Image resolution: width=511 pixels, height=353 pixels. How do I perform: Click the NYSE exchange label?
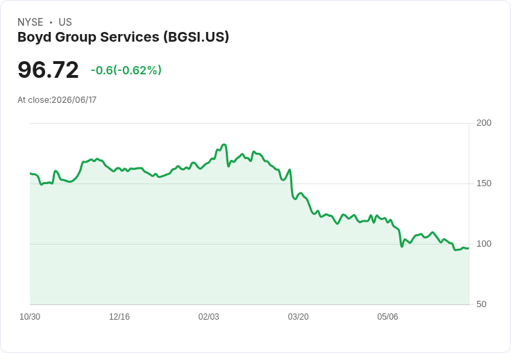31,22
